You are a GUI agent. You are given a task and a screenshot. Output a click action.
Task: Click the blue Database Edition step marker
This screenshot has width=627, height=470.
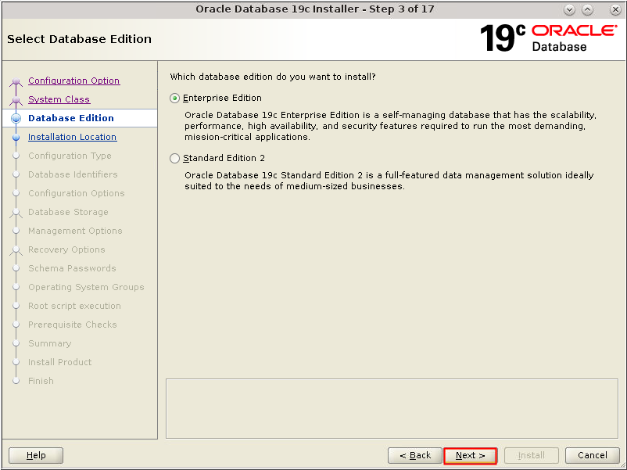[17, 118]
